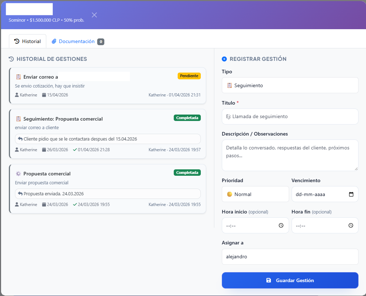This screenshot has width=366, height=296.
Task: Open the Enviar correo a gestión card title
Action: 41,77
